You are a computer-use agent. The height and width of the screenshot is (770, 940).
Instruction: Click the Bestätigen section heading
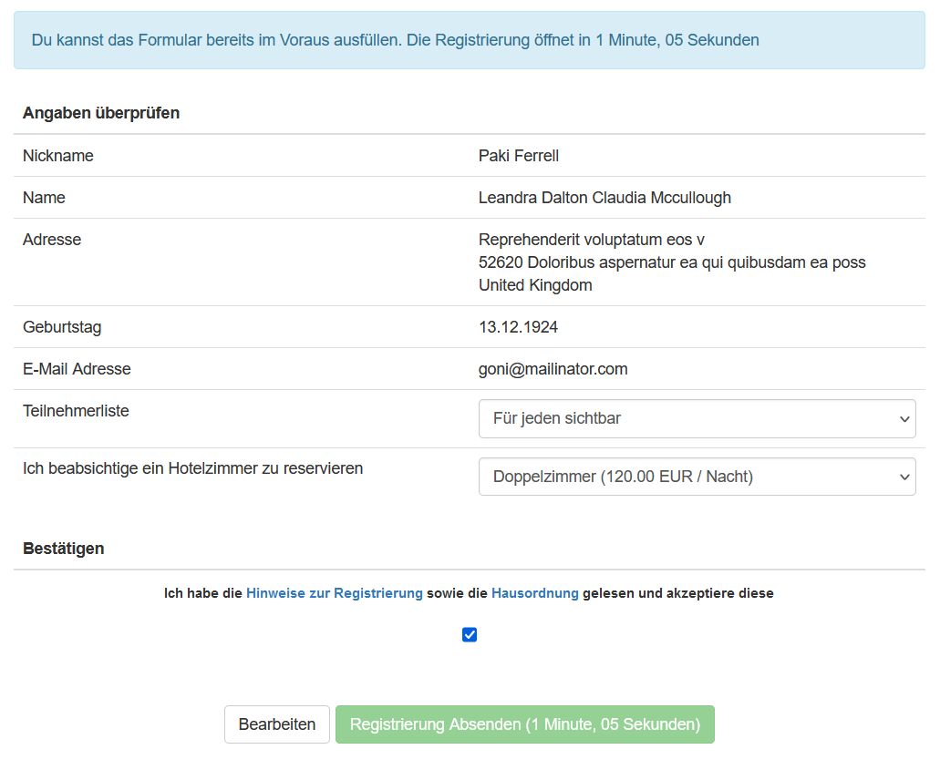[x=63, y=549]
